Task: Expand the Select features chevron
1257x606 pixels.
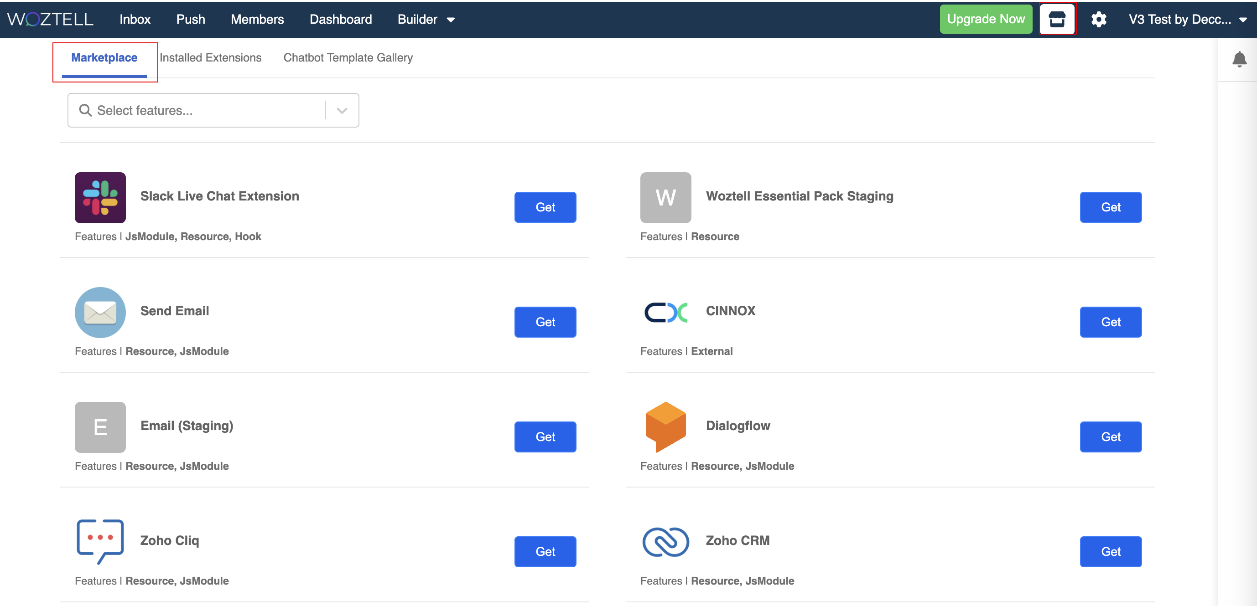Action: (342, 110)
